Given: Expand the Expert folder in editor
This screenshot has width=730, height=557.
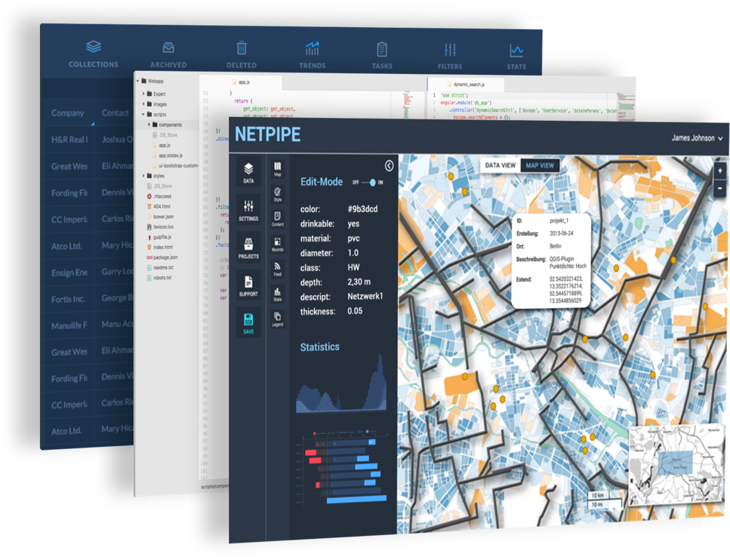Looking at the screenshot, I should 143,94.
